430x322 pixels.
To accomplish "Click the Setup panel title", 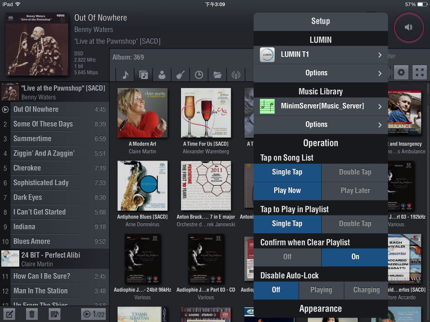I will pyautogui.click(x=321, y=21).
